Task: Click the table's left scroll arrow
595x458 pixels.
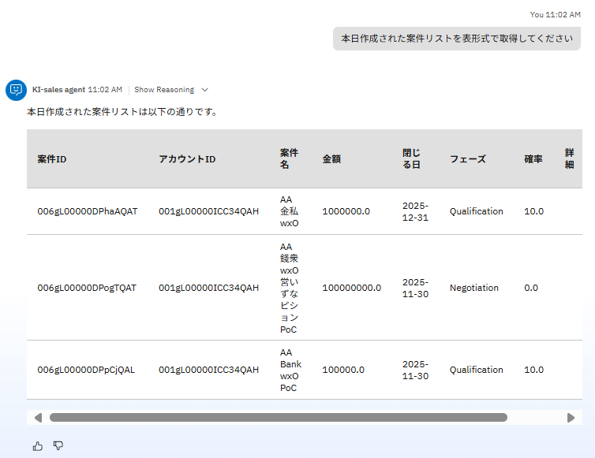Action: (37, 418)
